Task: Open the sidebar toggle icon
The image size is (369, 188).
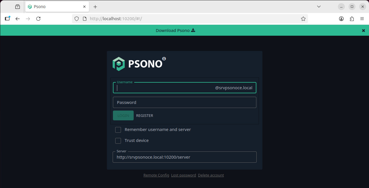Action: (x=7, y=19)
